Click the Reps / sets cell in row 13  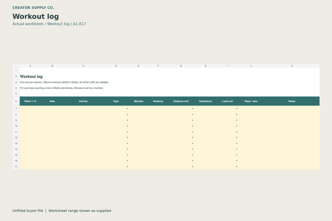tap(251, 143)
